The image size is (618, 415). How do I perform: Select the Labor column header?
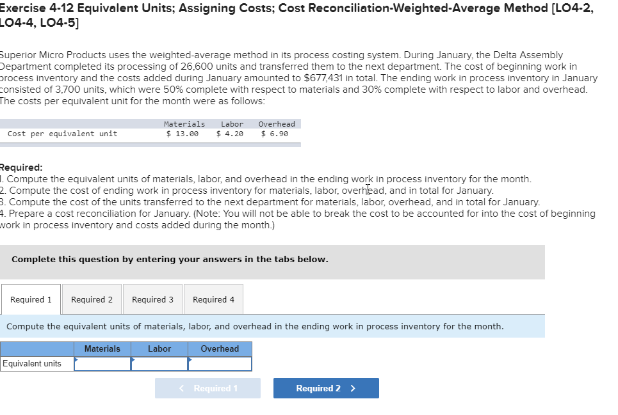pos(159,348)
